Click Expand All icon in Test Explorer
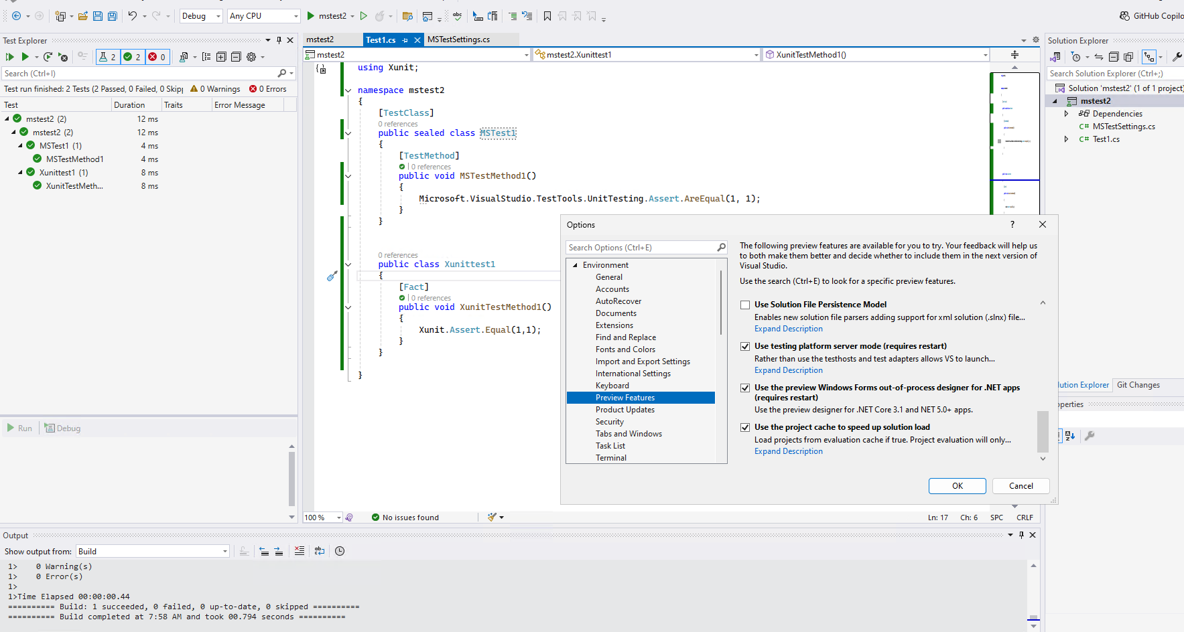This screenshot has height=632, width=1184. pos(221,57)
